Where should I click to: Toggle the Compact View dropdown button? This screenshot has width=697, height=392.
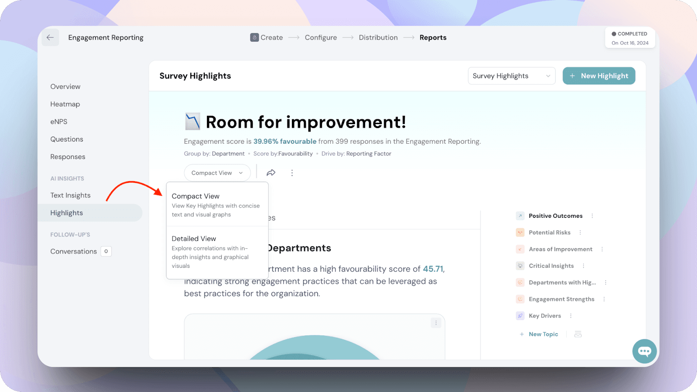click(217, 173)
